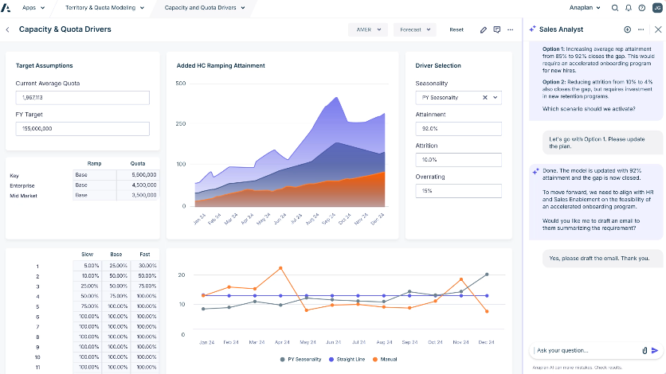Open the search magnifier icon
Image resolution: width=666 pixels, height=374 pixels.
tap(615, 8)
